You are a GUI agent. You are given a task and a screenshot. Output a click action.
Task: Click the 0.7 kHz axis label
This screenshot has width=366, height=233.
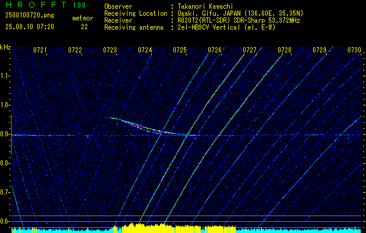click(x=5, y=192)
